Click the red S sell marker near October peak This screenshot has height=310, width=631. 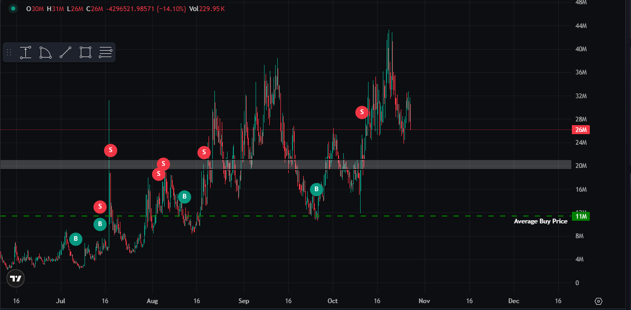click(362, 112)
